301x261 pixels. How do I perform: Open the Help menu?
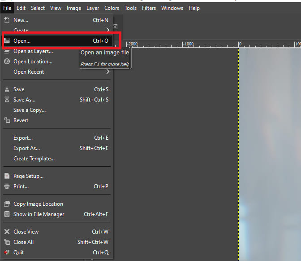[194, 8]
